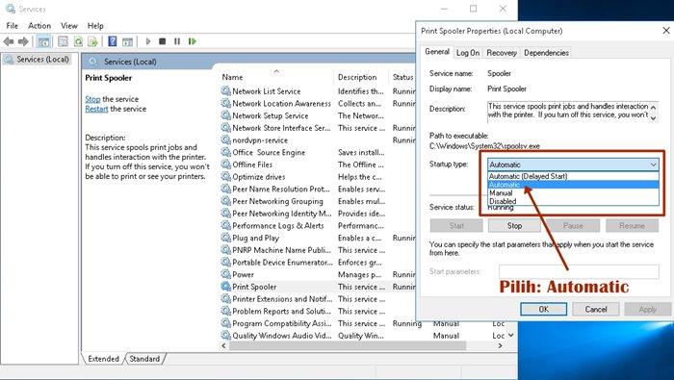The width and height of the screenshot is (674, 380).
Task: Select the Network Location Awareness service name
Action: 281,104
